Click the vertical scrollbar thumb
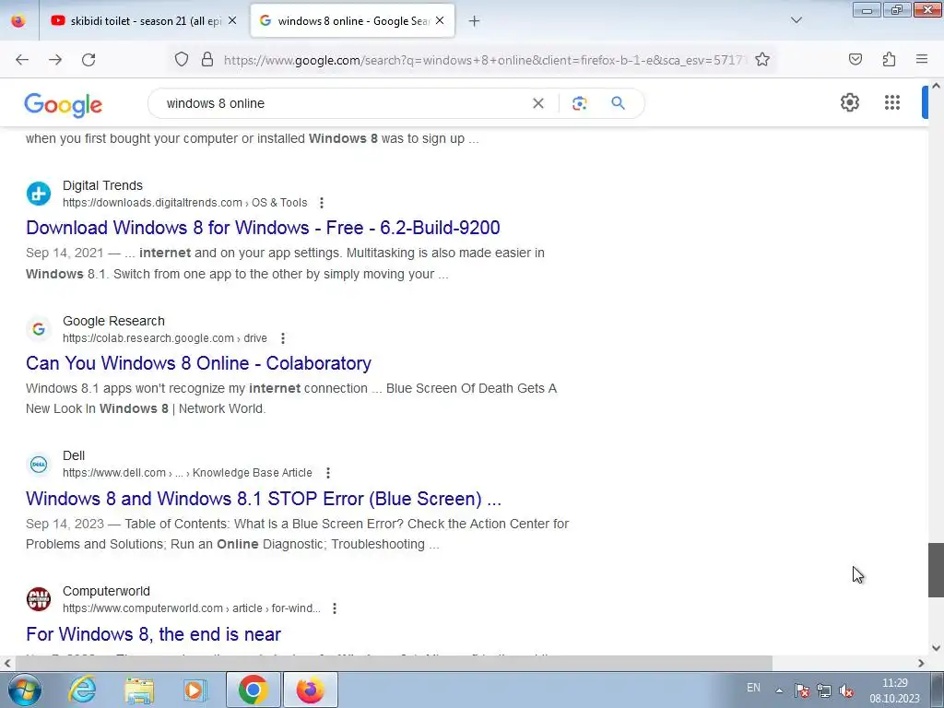Viewport: 944px width, 708px height. tap(936, 570)
